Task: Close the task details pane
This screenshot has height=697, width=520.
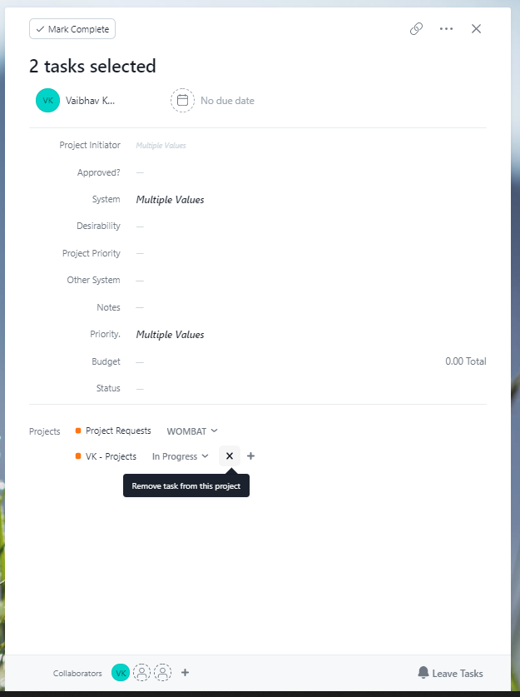Action: pyautogui.click(x=476, y=29)
